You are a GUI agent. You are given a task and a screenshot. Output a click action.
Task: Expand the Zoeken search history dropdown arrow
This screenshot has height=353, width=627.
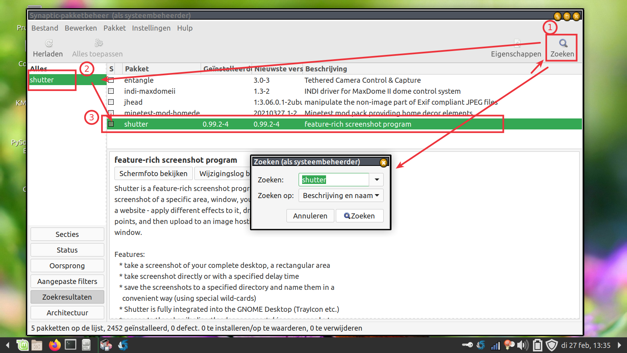pyautogui.click(x=377, y=180)
